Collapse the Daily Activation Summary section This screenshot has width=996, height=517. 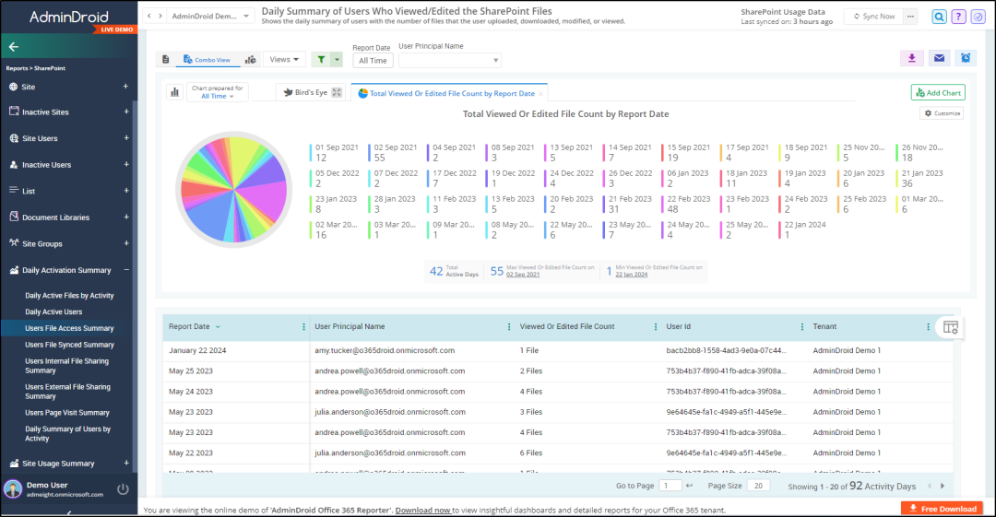[x=125, y=270]
